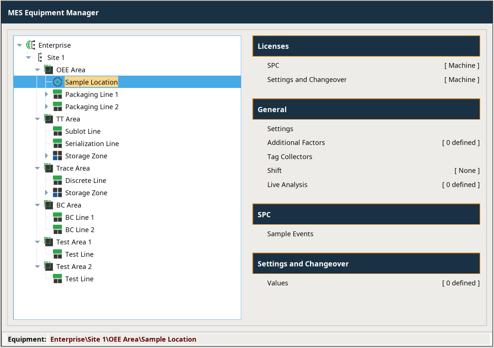Click the Packaging Line 1 icon
494x348 pixels.
57,94
